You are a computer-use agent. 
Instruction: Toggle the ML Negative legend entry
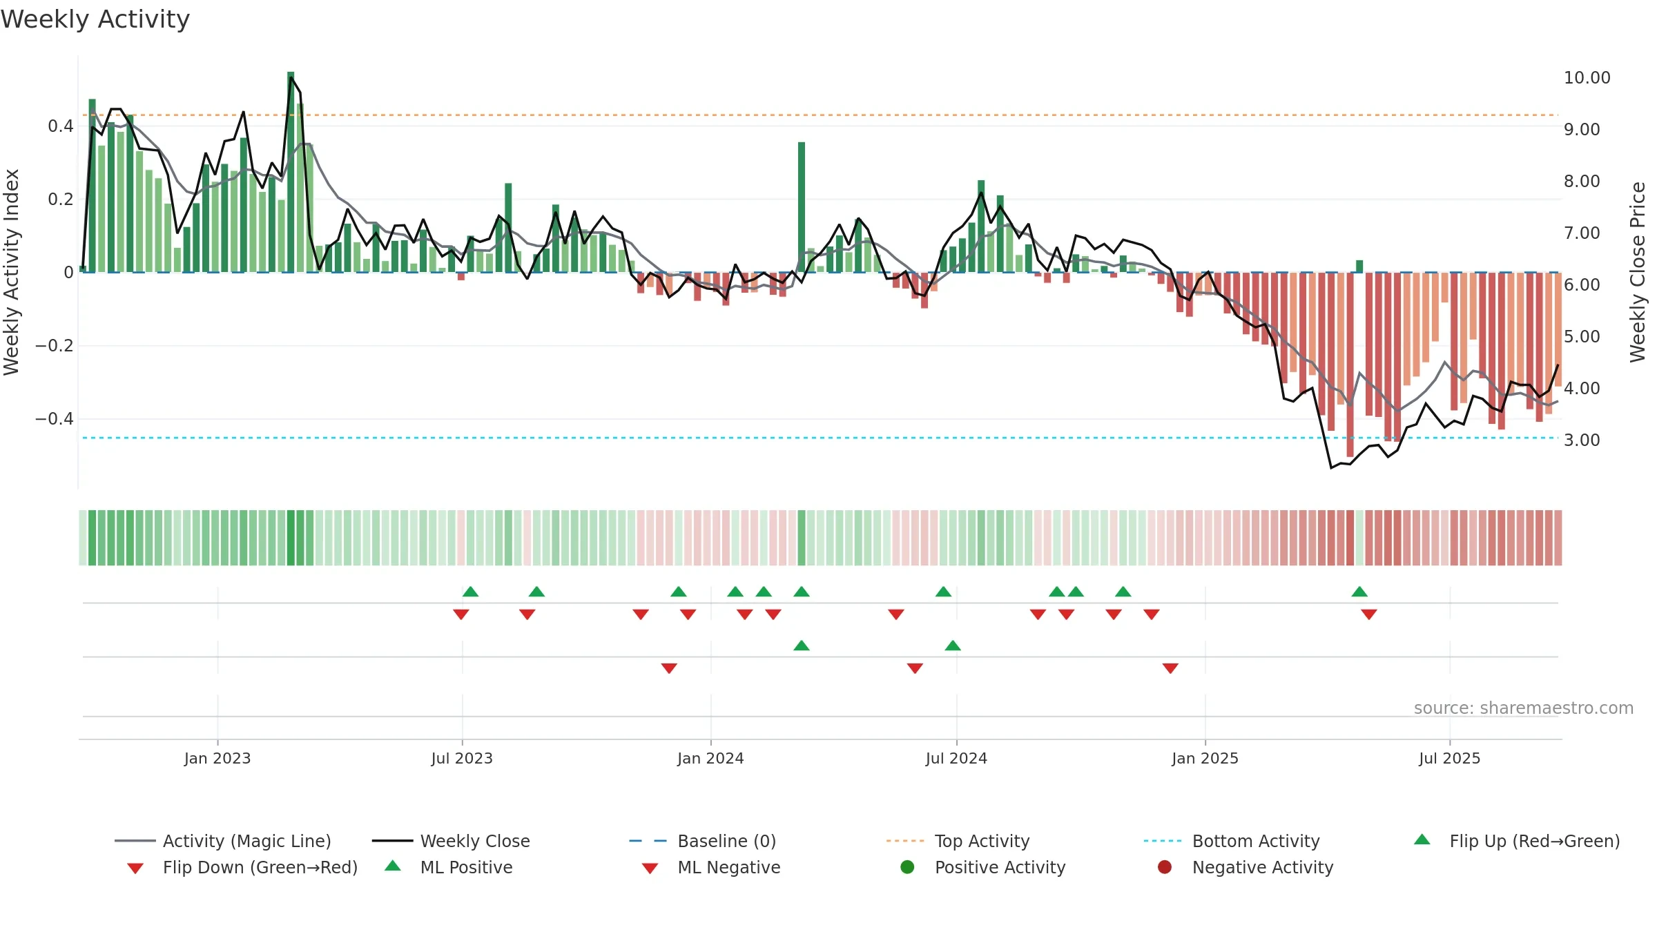tap(711, 867)
